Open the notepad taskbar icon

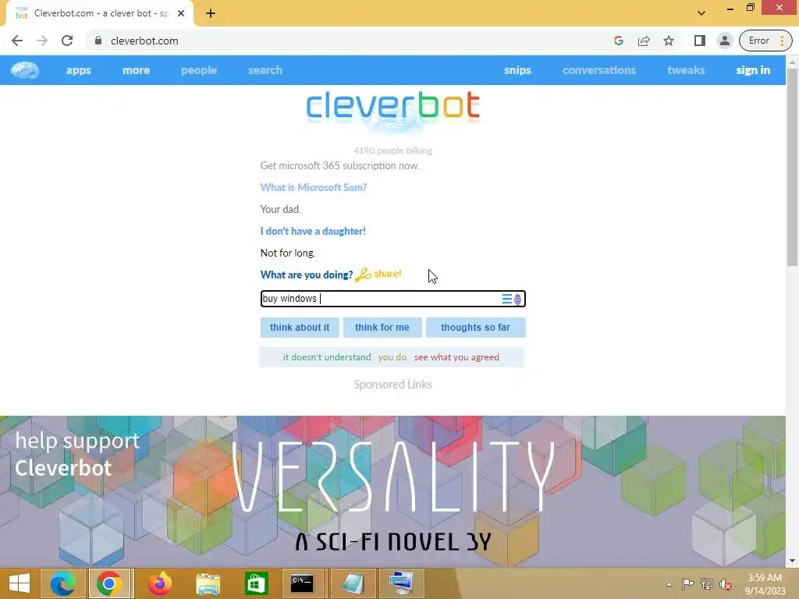click(x=352, y=583)
